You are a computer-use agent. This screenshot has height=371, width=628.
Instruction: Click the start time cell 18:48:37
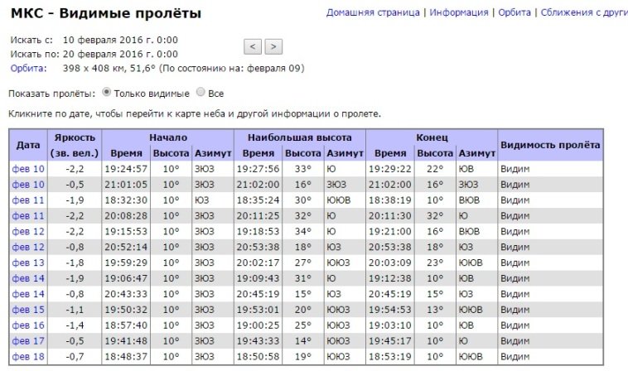[x=126, y=356]
